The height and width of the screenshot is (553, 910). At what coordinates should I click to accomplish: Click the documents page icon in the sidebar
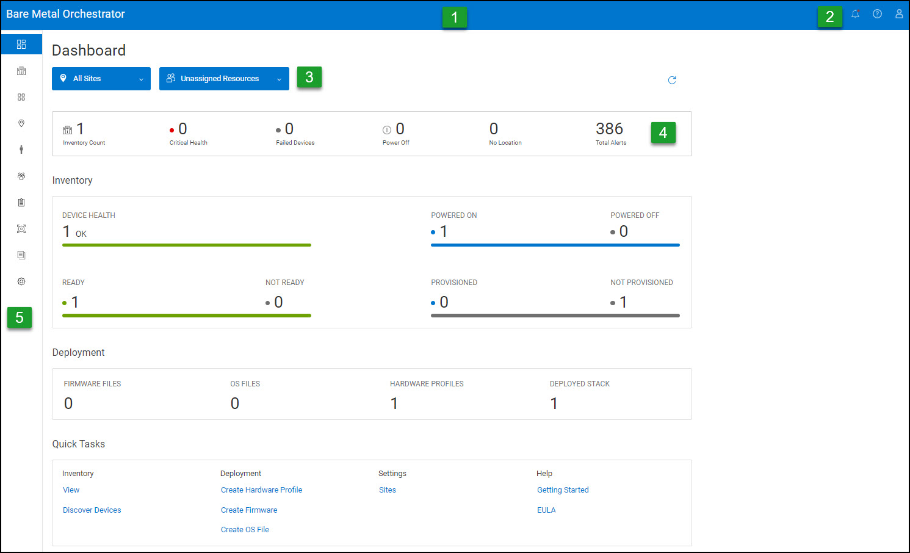(x=21, y=255)
